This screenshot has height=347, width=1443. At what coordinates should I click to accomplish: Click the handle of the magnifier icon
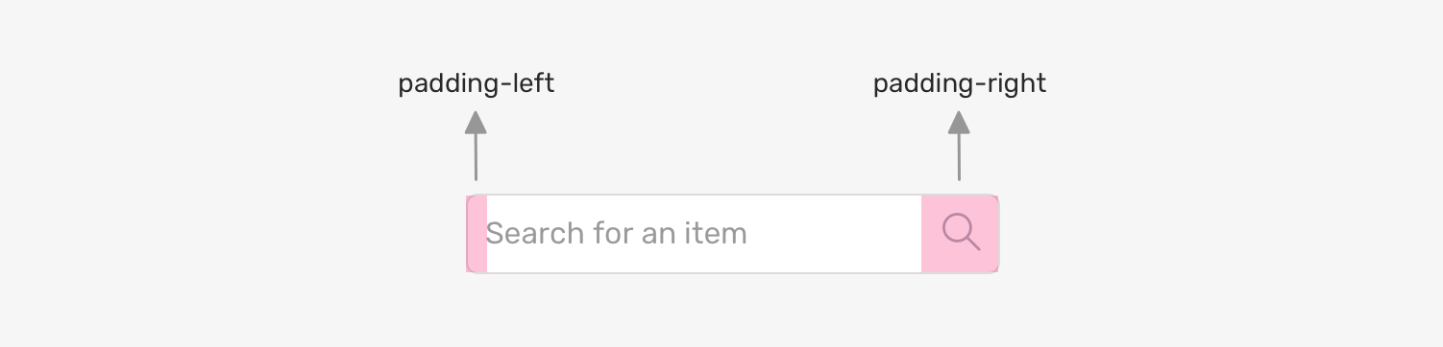point(972,243)
